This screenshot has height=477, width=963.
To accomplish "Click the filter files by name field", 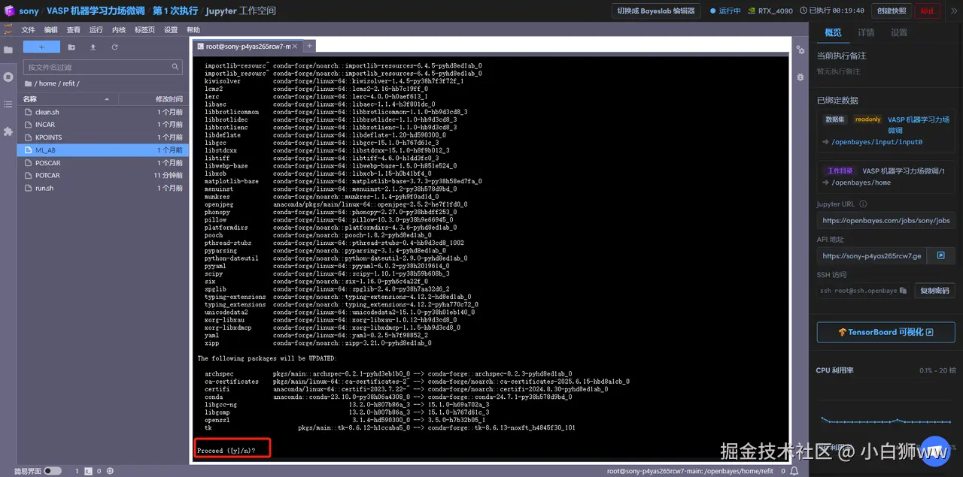I will [x=102, y=67].
